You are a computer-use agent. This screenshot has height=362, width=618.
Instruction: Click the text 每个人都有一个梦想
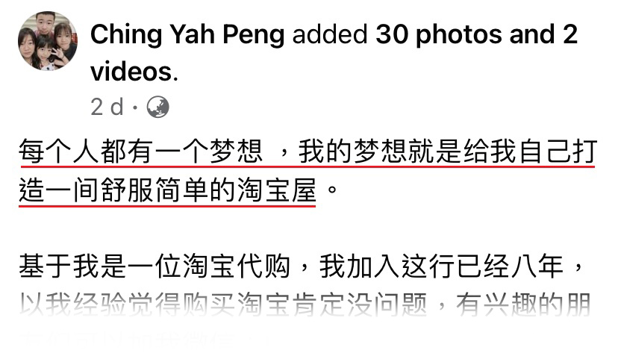(x=141, y=152)
